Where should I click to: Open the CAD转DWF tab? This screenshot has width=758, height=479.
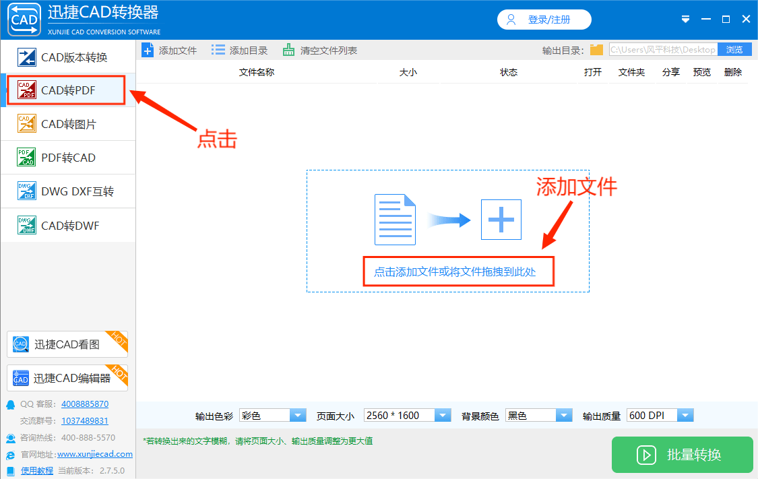[68, 225]
